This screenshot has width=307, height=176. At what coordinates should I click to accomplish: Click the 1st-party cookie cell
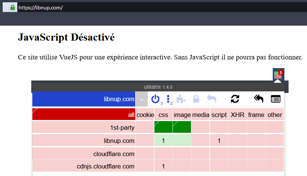[x=145, y=127]
